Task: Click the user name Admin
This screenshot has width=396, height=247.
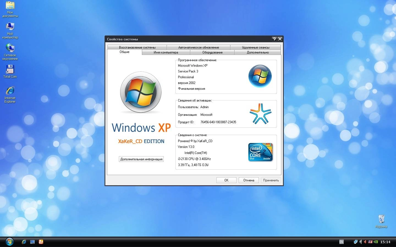Action: click(x=205, y=107)
